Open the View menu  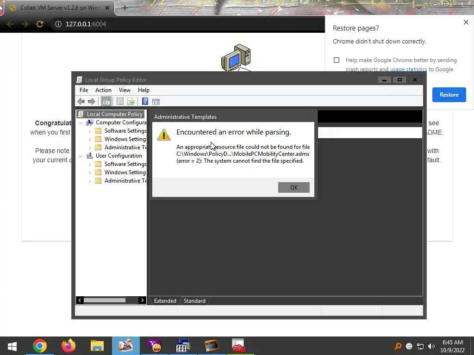click(x=125, y=90)
